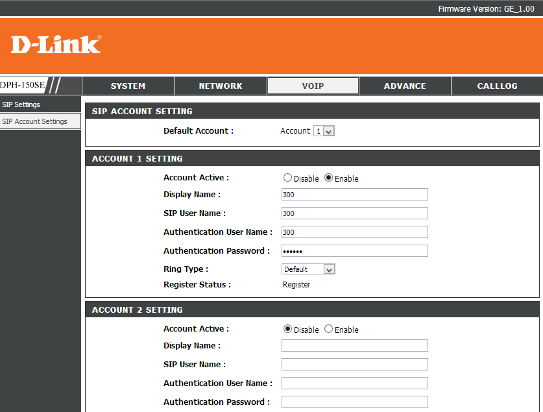Open the NETWORK tab
543x412 pixels.
tap(221, 86)
